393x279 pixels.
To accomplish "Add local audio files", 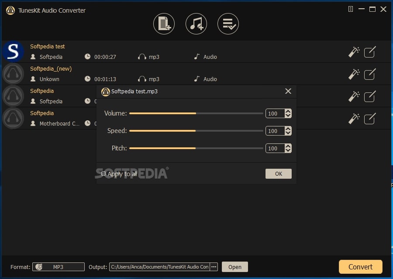I will (164, 24).
